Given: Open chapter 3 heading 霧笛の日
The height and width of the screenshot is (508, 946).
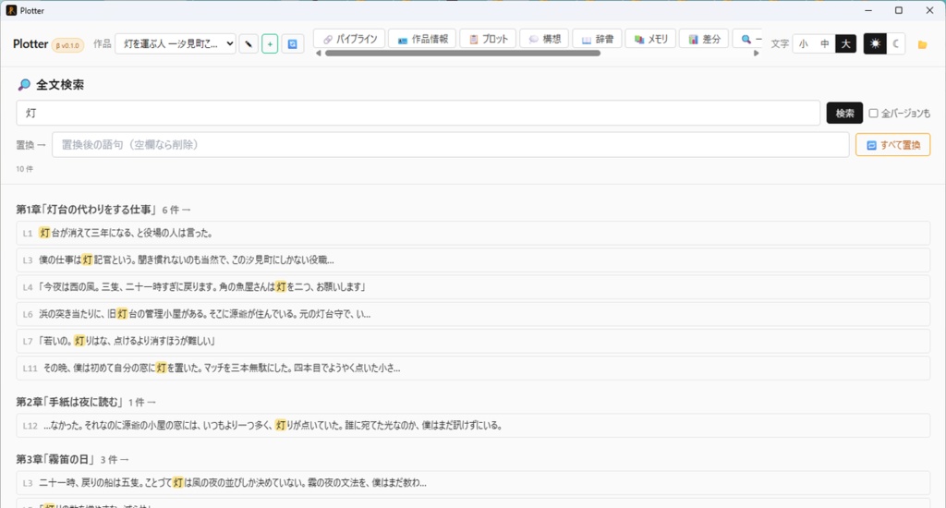Looking at the screenshot, I should [x=55, y=459].
